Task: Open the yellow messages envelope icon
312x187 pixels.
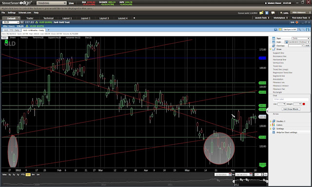Action: (x=261, y=13)
